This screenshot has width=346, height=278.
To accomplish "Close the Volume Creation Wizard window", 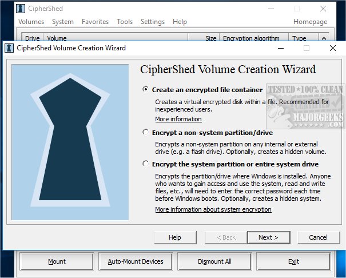I will point(332,49).
